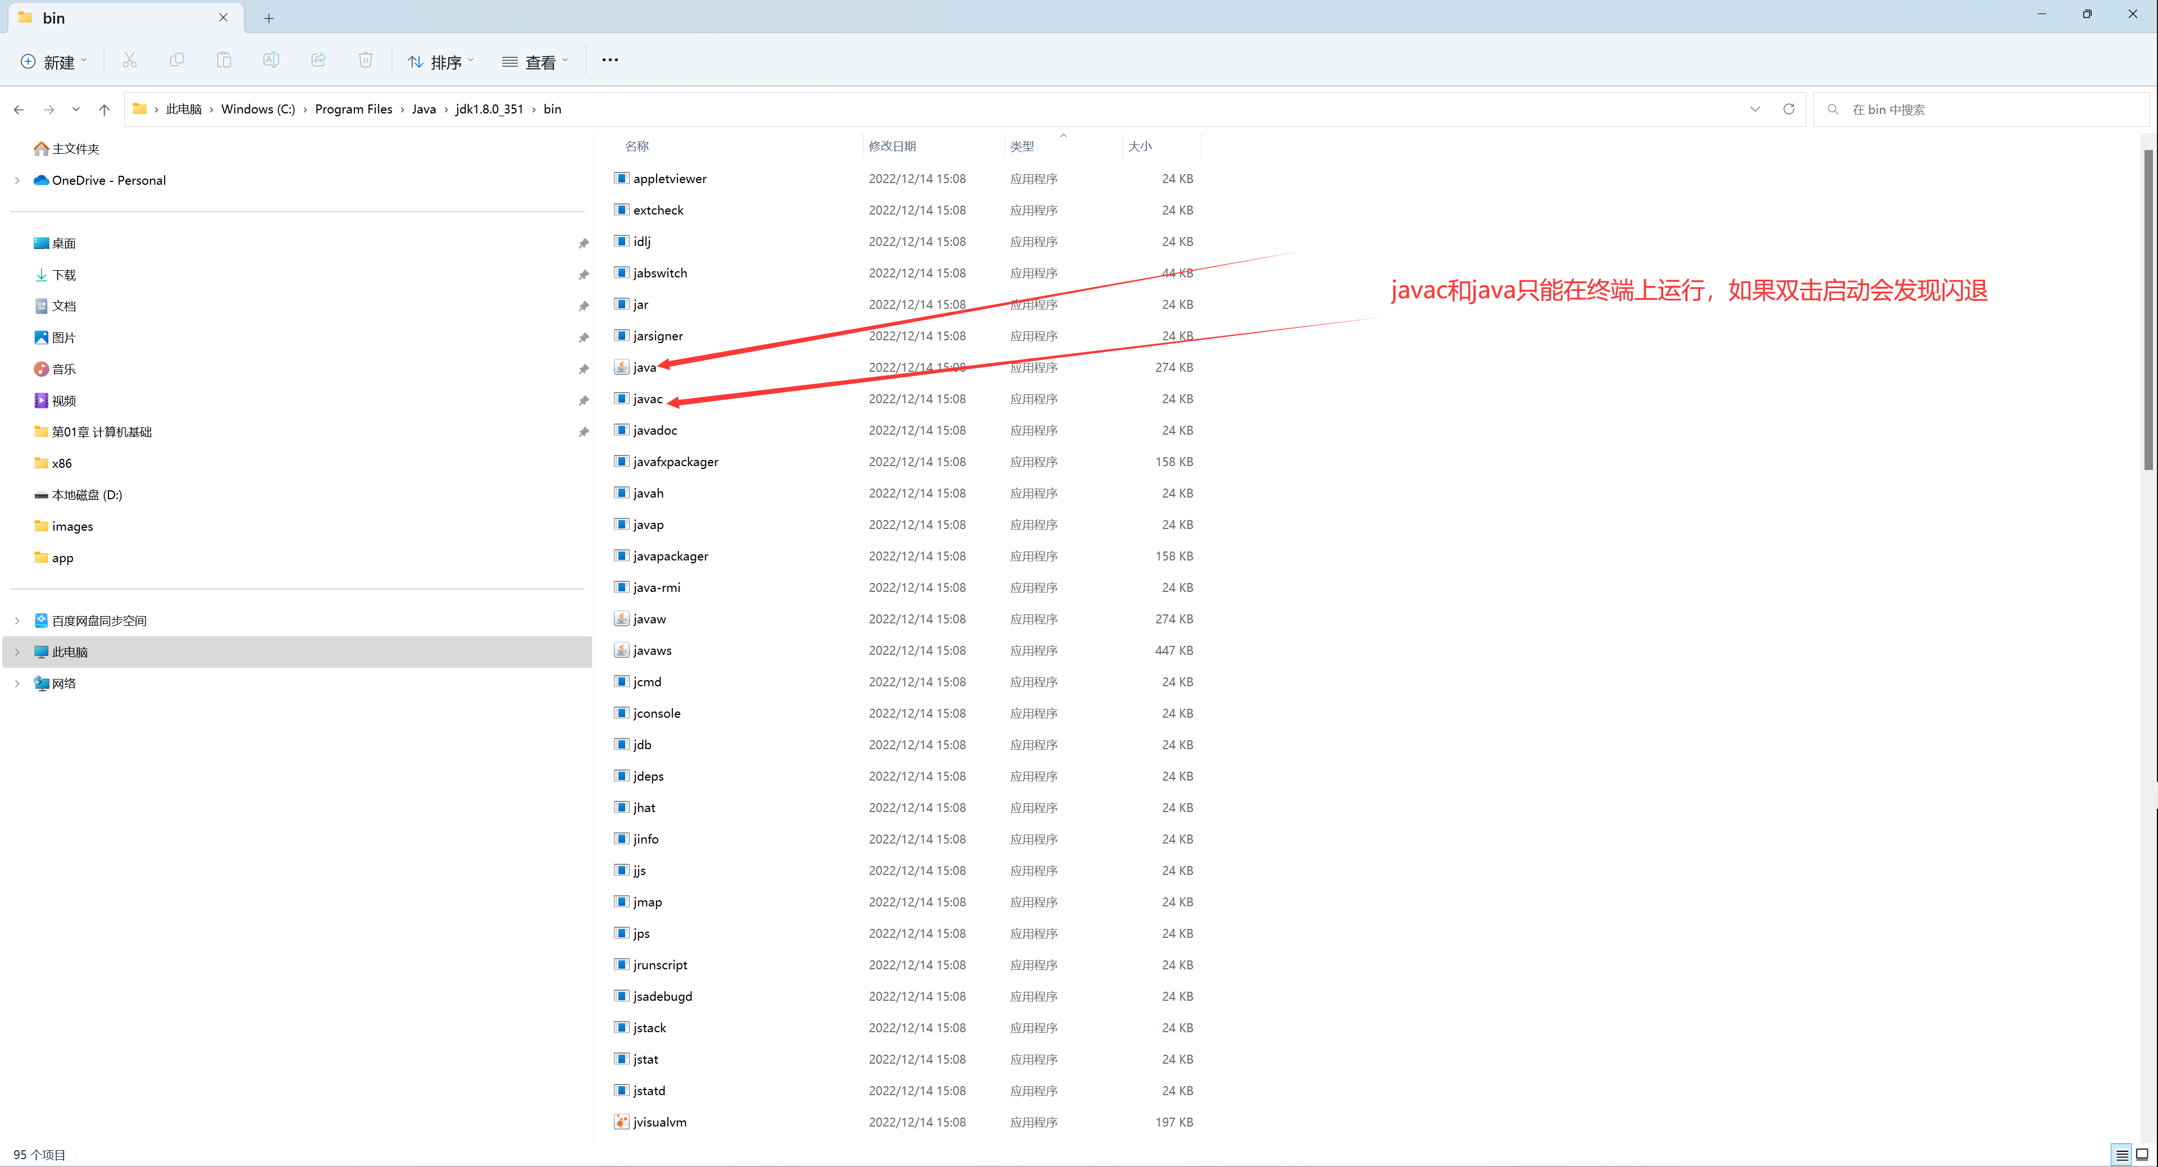The image size is (2158, 1167).
Task: Expand the OneDrive - Personal node
Action: tap(17, 181)
